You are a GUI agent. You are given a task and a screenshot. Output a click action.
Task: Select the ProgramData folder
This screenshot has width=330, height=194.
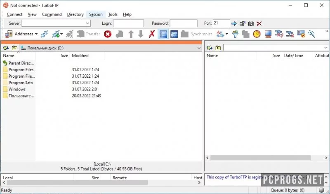(x=18, y=83)
